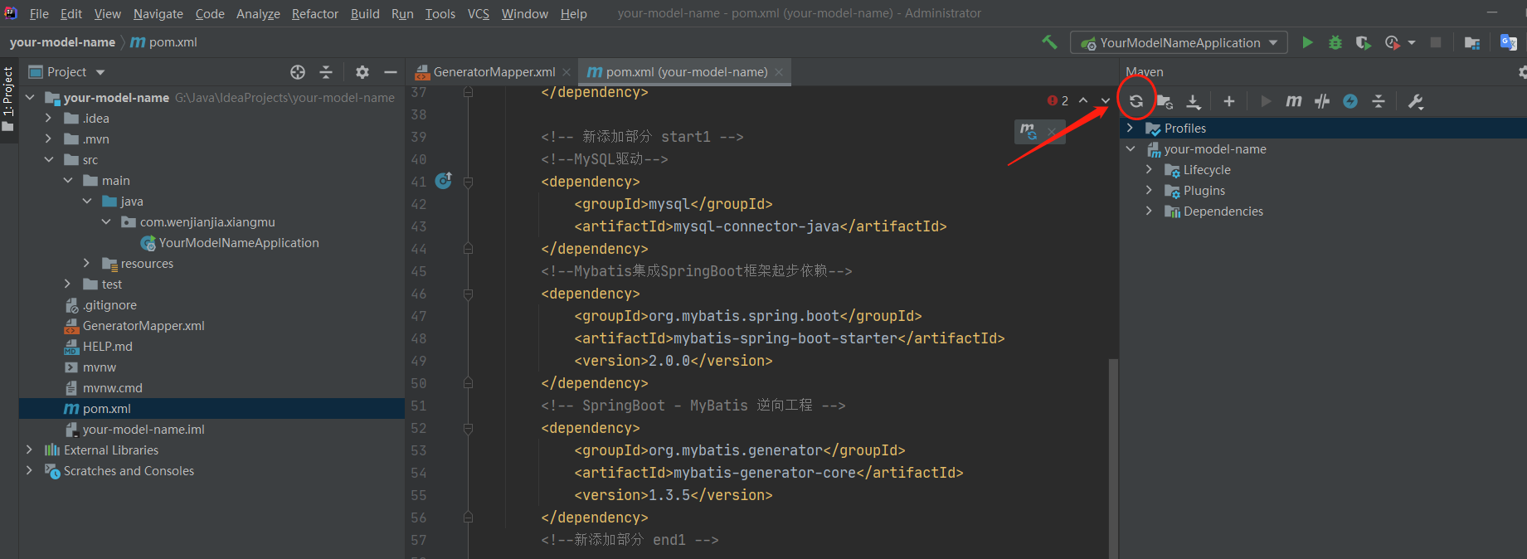The image size is (1527, 559).
Task: Run the Maven build arrow icon
Action: coord(1266,101)
